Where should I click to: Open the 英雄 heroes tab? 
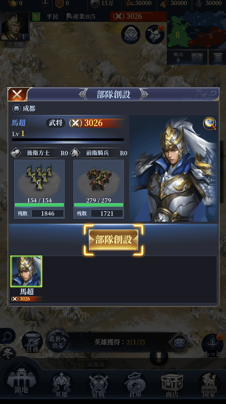pyautogui.click(x=61, y=385)
